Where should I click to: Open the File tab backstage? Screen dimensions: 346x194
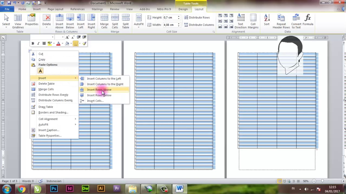tap(7, 9)
